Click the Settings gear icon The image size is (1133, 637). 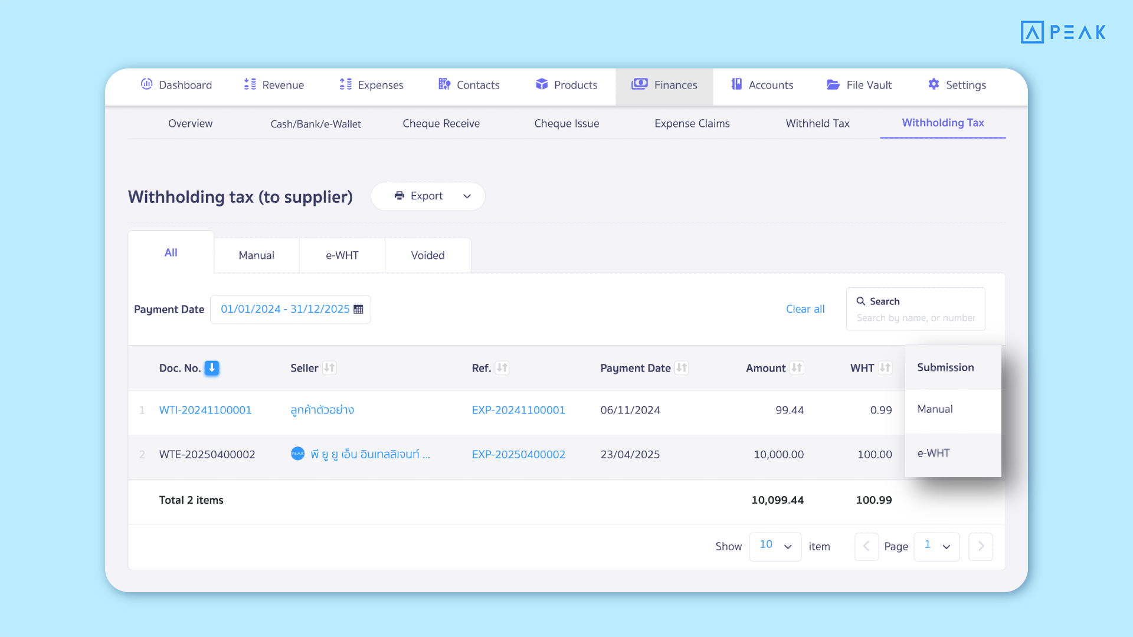[934, 84]
